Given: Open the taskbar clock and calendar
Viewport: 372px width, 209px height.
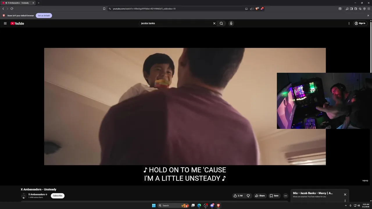Looking at the screenshot, I should [366, 206].
